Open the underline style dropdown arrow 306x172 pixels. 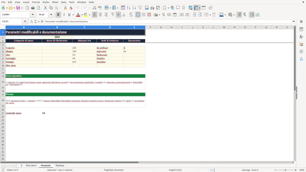point(73,15)
